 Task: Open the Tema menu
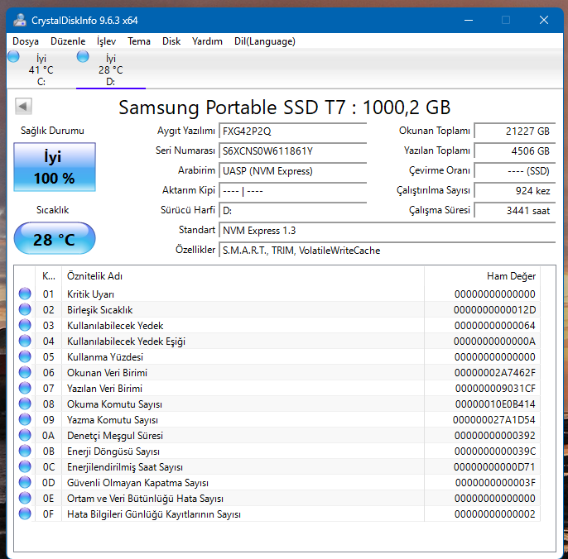tap(139, 41)
